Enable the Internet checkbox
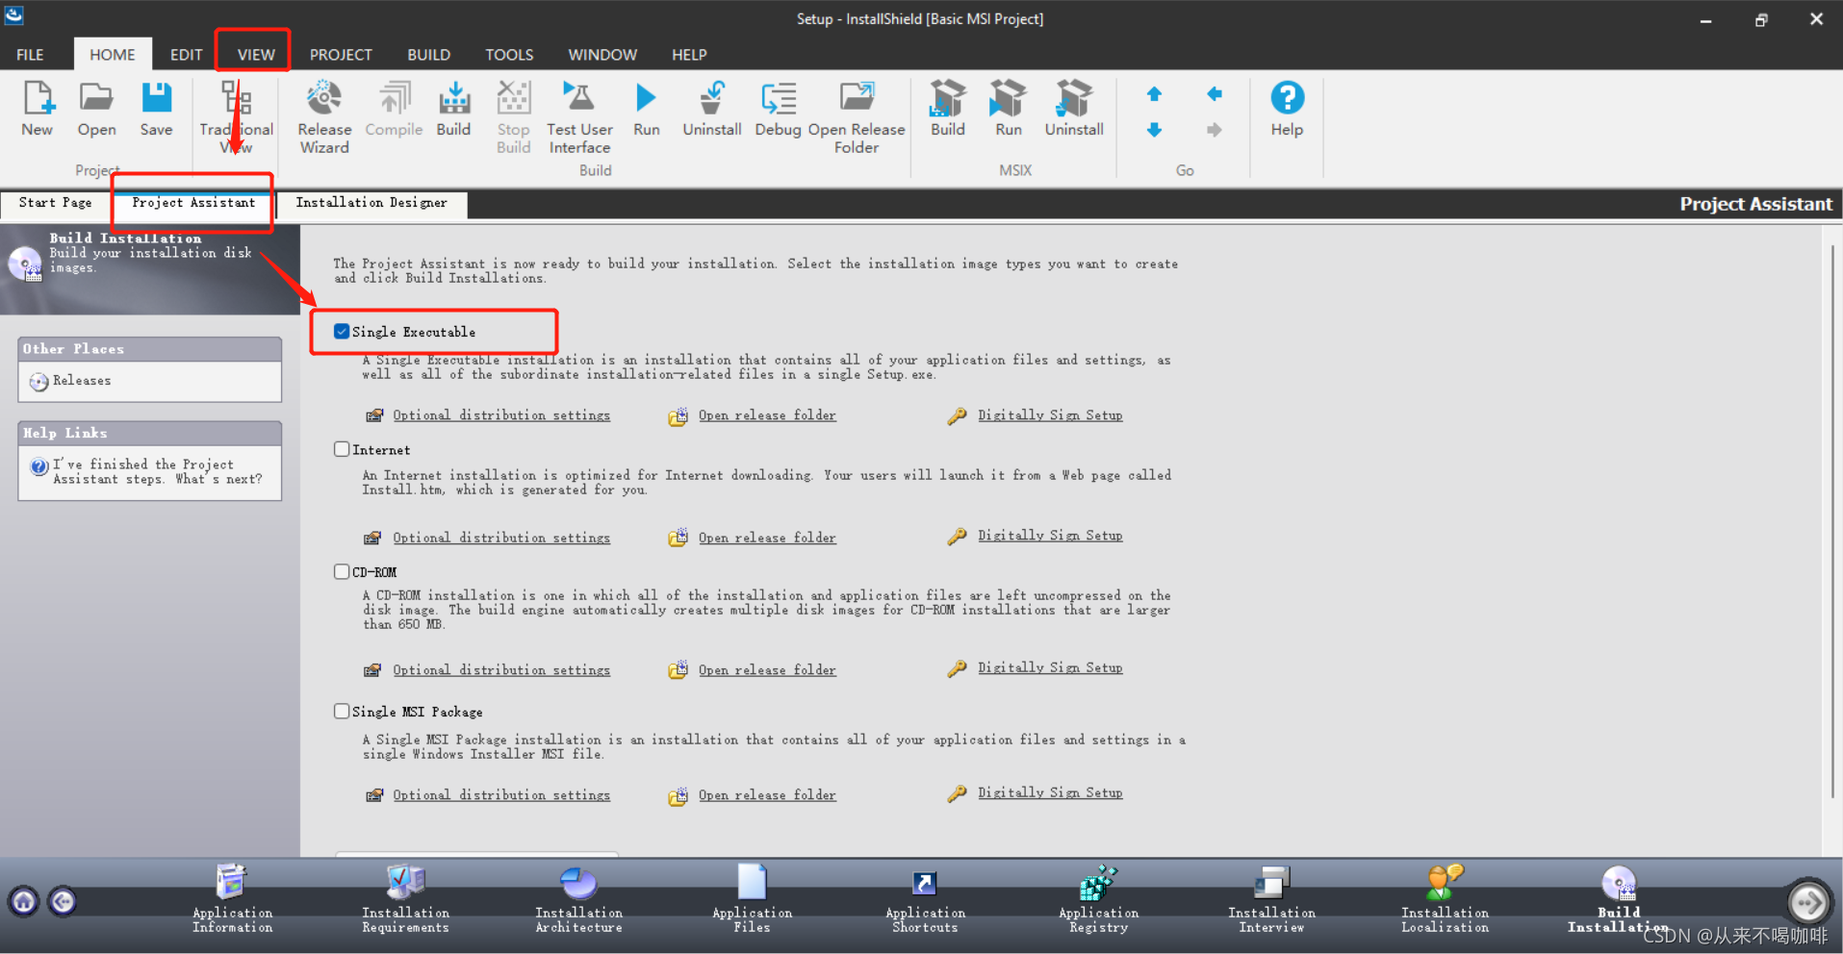This screenshot has height=954, width=1843. click(x=342, y=449)
